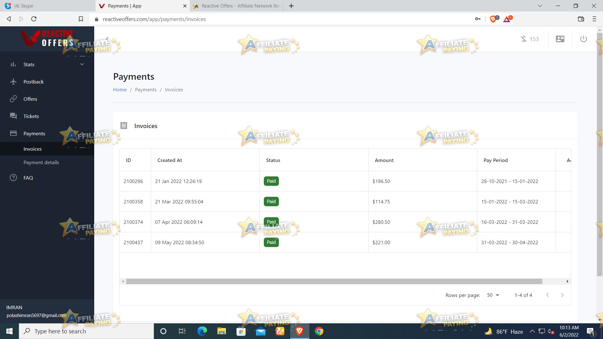Viewport: 603px width, 339px height.
Task: Click the Paid badge for invoice 2100296
Action: [271, 181]
